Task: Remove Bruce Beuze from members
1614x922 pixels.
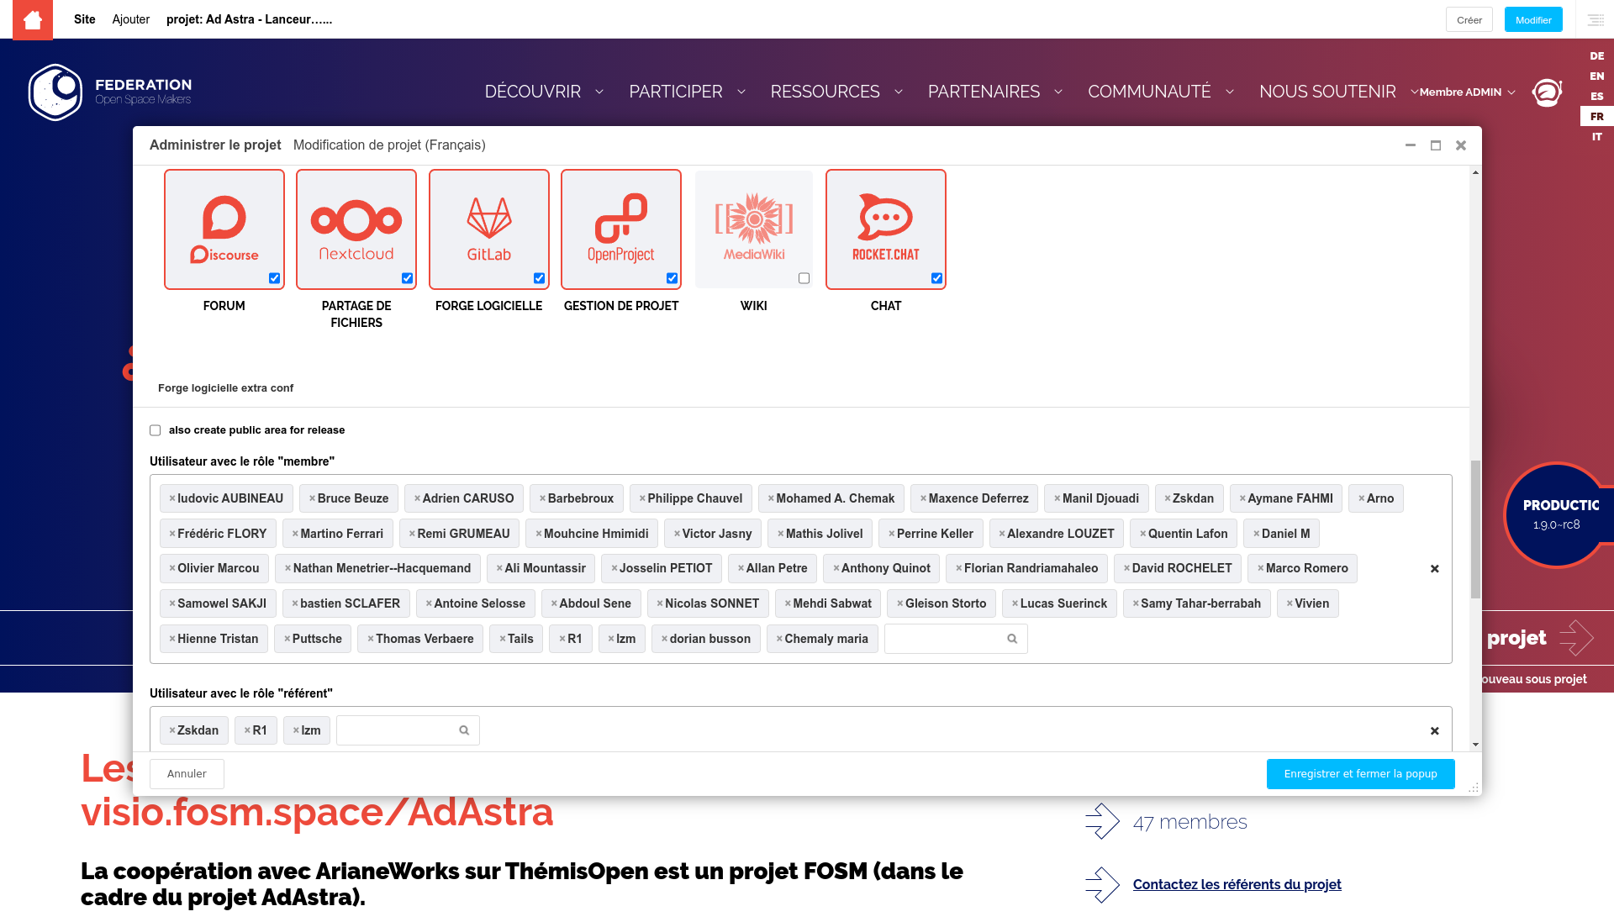Action: pos(313,498)
